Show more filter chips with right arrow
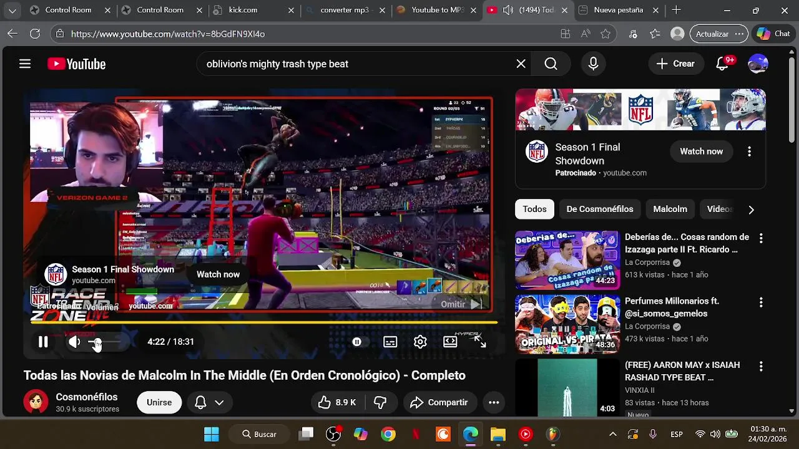799x449 pixels. coord(751,210)
